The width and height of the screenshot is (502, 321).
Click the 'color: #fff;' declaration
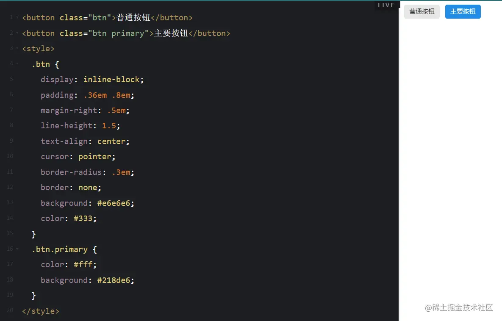click(69, 264)
